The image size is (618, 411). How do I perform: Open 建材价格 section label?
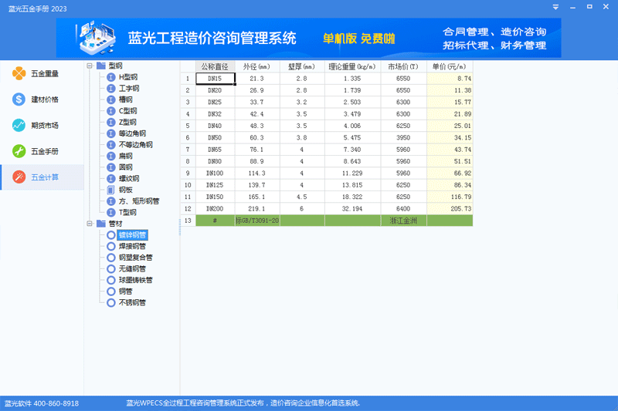pos(45,99)
